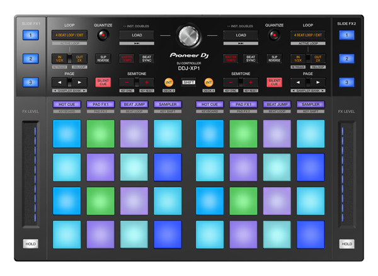378x276 pixels.
Task: Click the right deck SEMITONE minus button
Action: click(231, 82)
